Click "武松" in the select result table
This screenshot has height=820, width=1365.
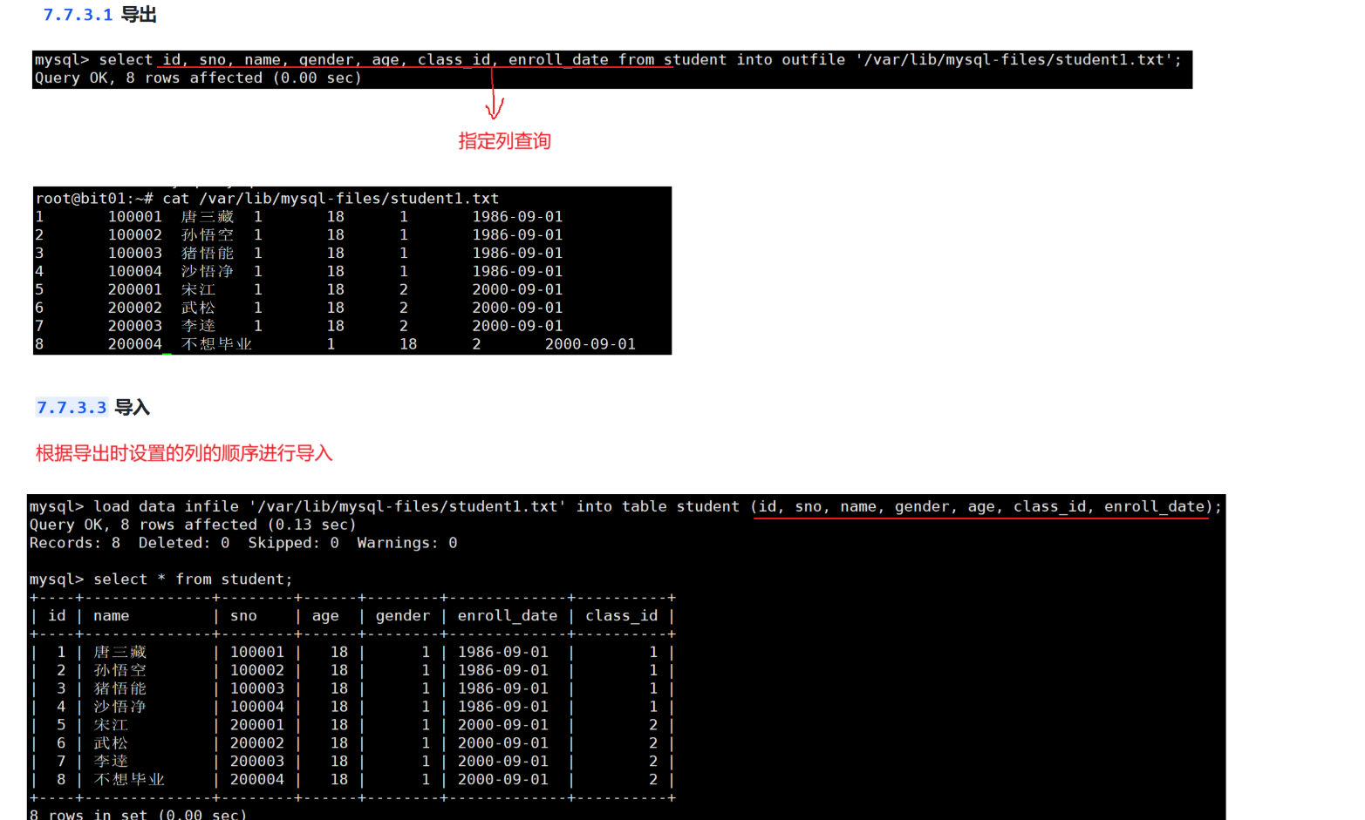111,744
